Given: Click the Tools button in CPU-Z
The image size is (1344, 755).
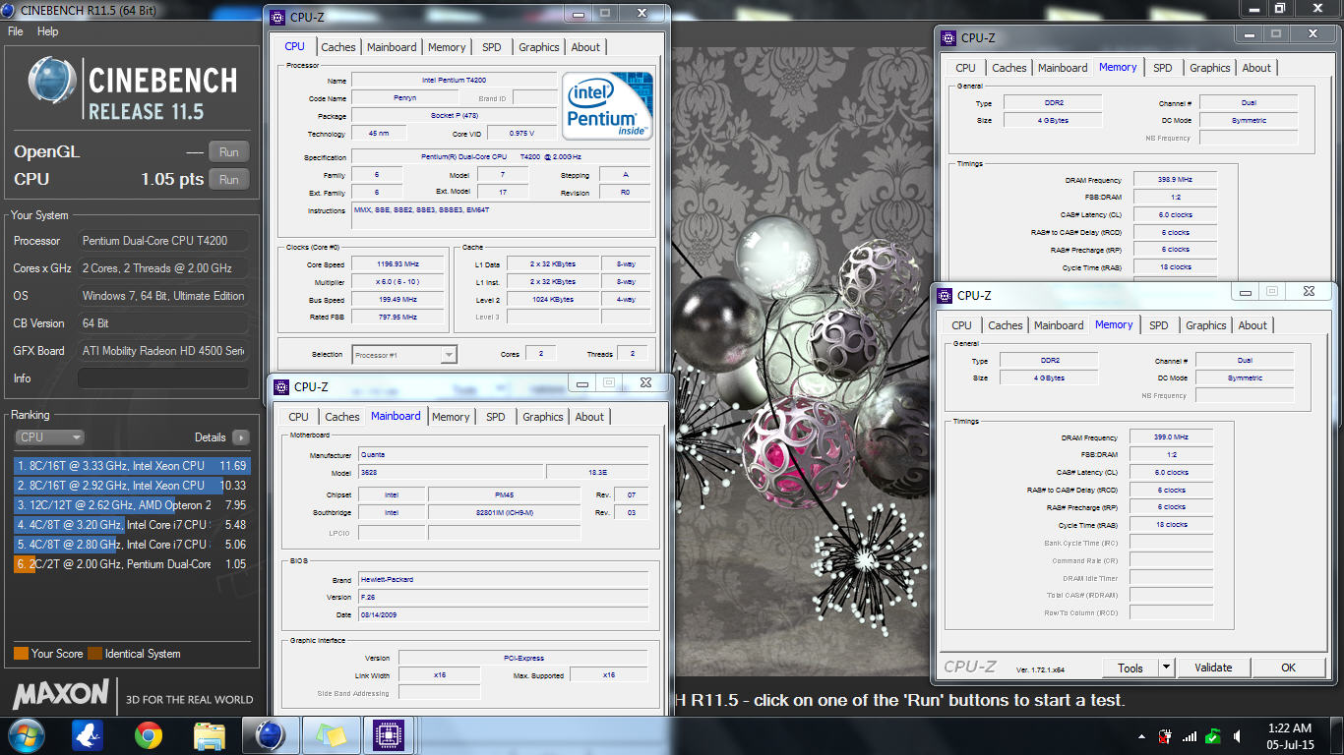Looking at the screenshot, I should pyautogui.click(x=1130, y=668).
